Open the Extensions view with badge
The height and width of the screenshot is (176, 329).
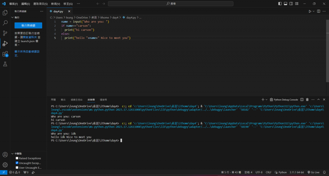coord(5,54)
